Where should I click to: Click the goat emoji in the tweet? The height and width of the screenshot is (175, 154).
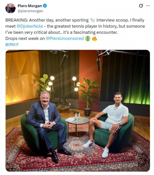92,20
